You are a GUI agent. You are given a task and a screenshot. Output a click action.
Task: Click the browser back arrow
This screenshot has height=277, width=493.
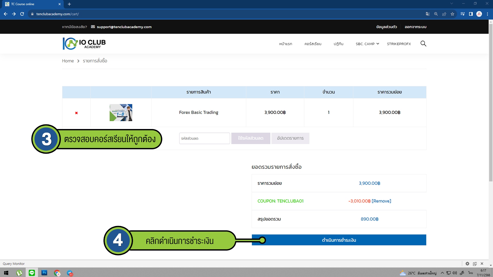(x=6, y=14)
